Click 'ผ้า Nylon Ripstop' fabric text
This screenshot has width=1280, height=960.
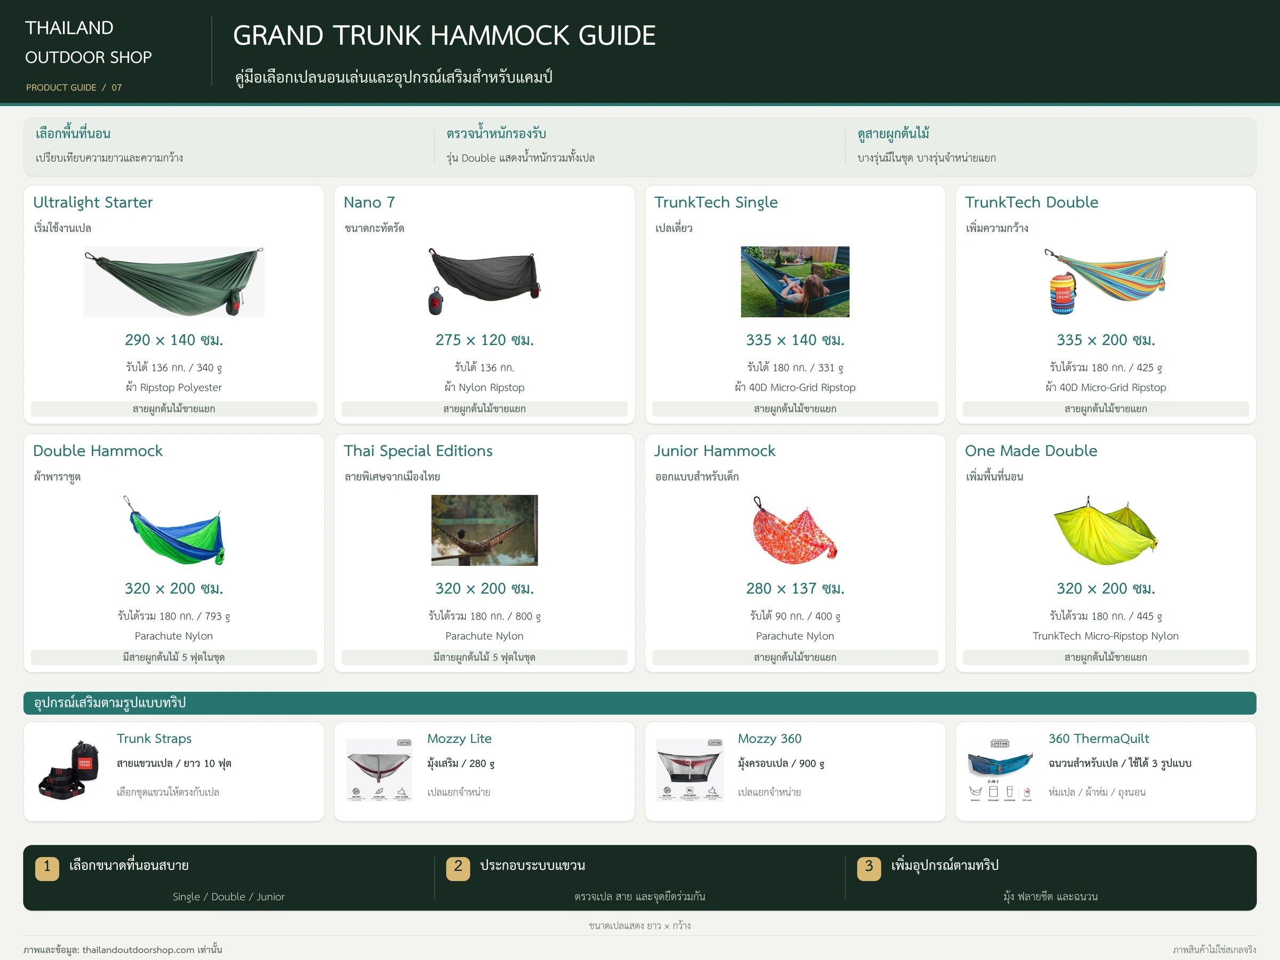[x=484, y=388]
